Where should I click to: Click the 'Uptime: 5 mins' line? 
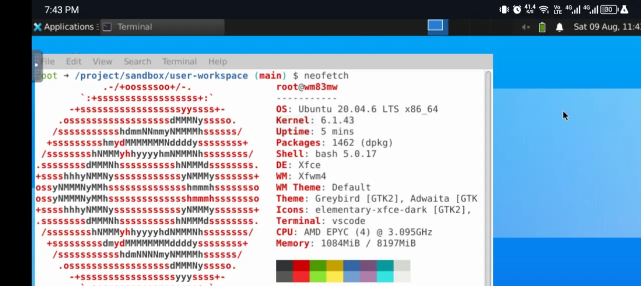tap(315, 131)
